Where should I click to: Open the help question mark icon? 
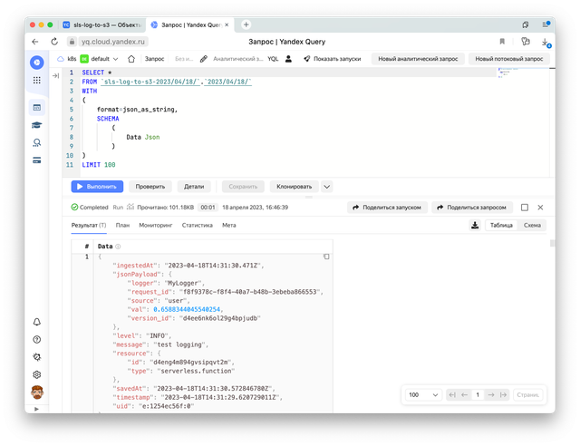tap(36, 339)
